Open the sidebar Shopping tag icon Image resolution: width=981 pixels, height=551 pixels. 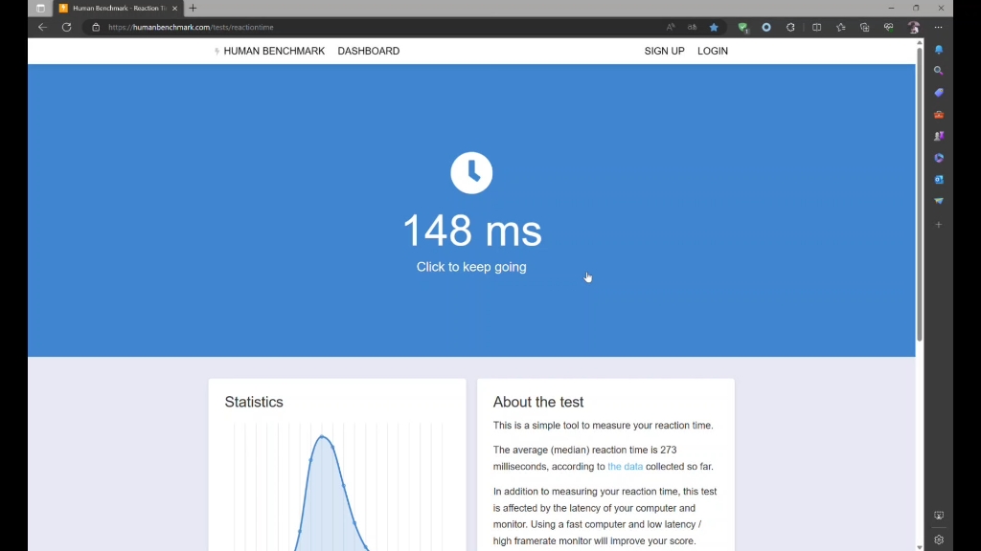point(939,93)
